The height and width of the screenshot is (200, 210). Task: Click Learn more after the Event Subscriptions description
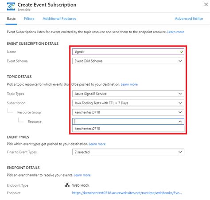point(175,32)
